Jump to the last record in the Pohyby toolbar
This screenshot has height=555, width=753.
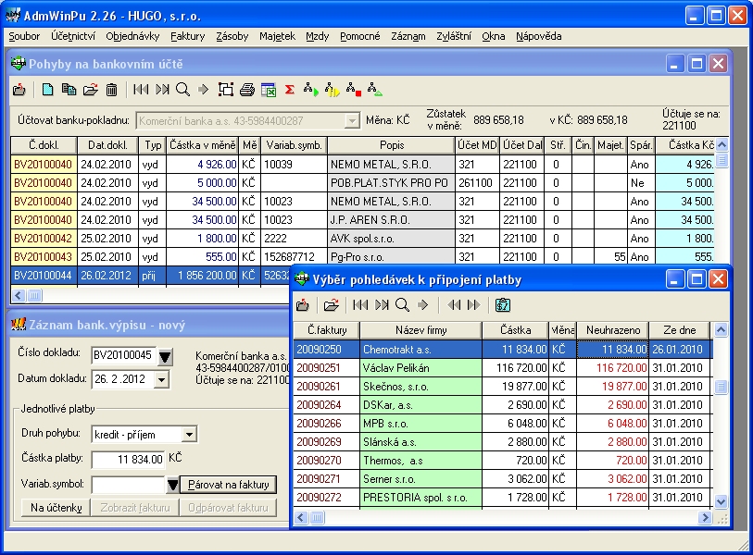pyautogui.click(x=162, y=90)
